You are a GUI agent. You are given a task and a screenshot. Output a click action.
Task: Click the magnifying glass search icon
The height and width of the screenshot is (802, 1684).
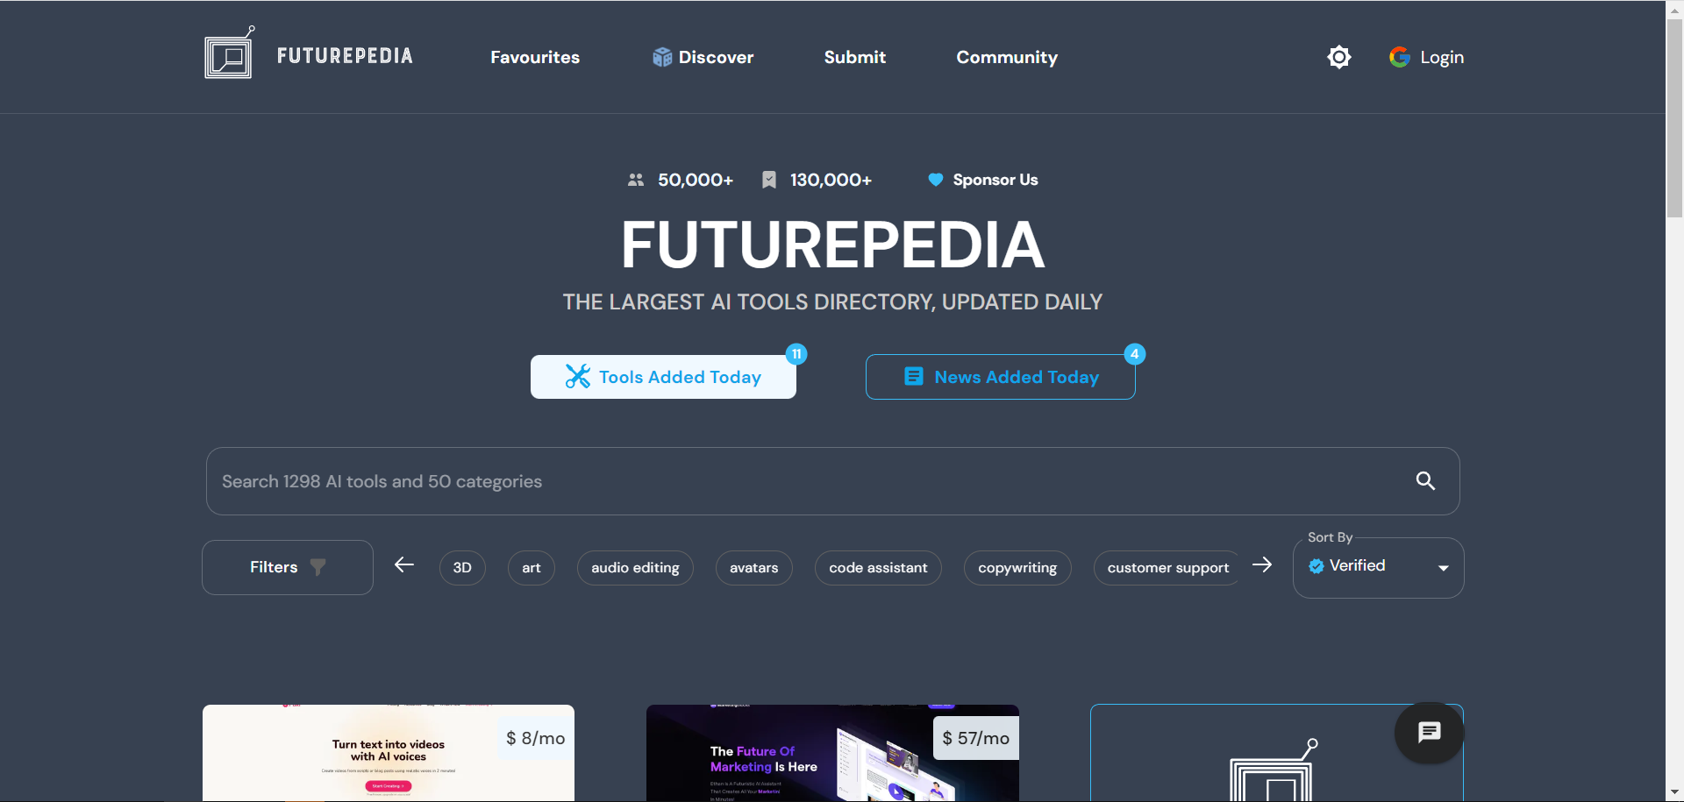point(1425,480)
